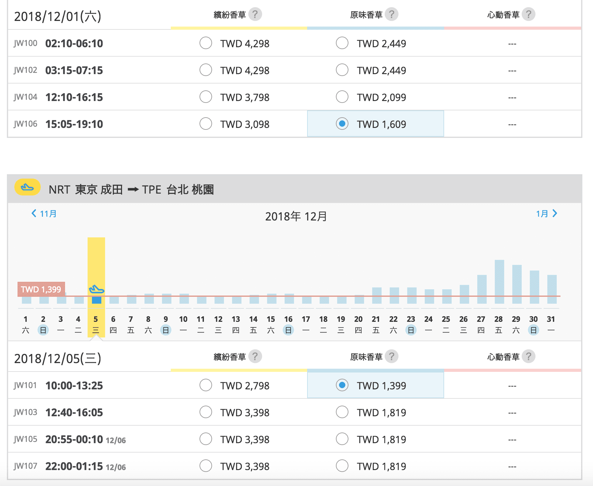This screenshot has width=593, height=486.
Task: Open help for 繽紛香草 in the 12/05 table
Action: tap(255, 357)
